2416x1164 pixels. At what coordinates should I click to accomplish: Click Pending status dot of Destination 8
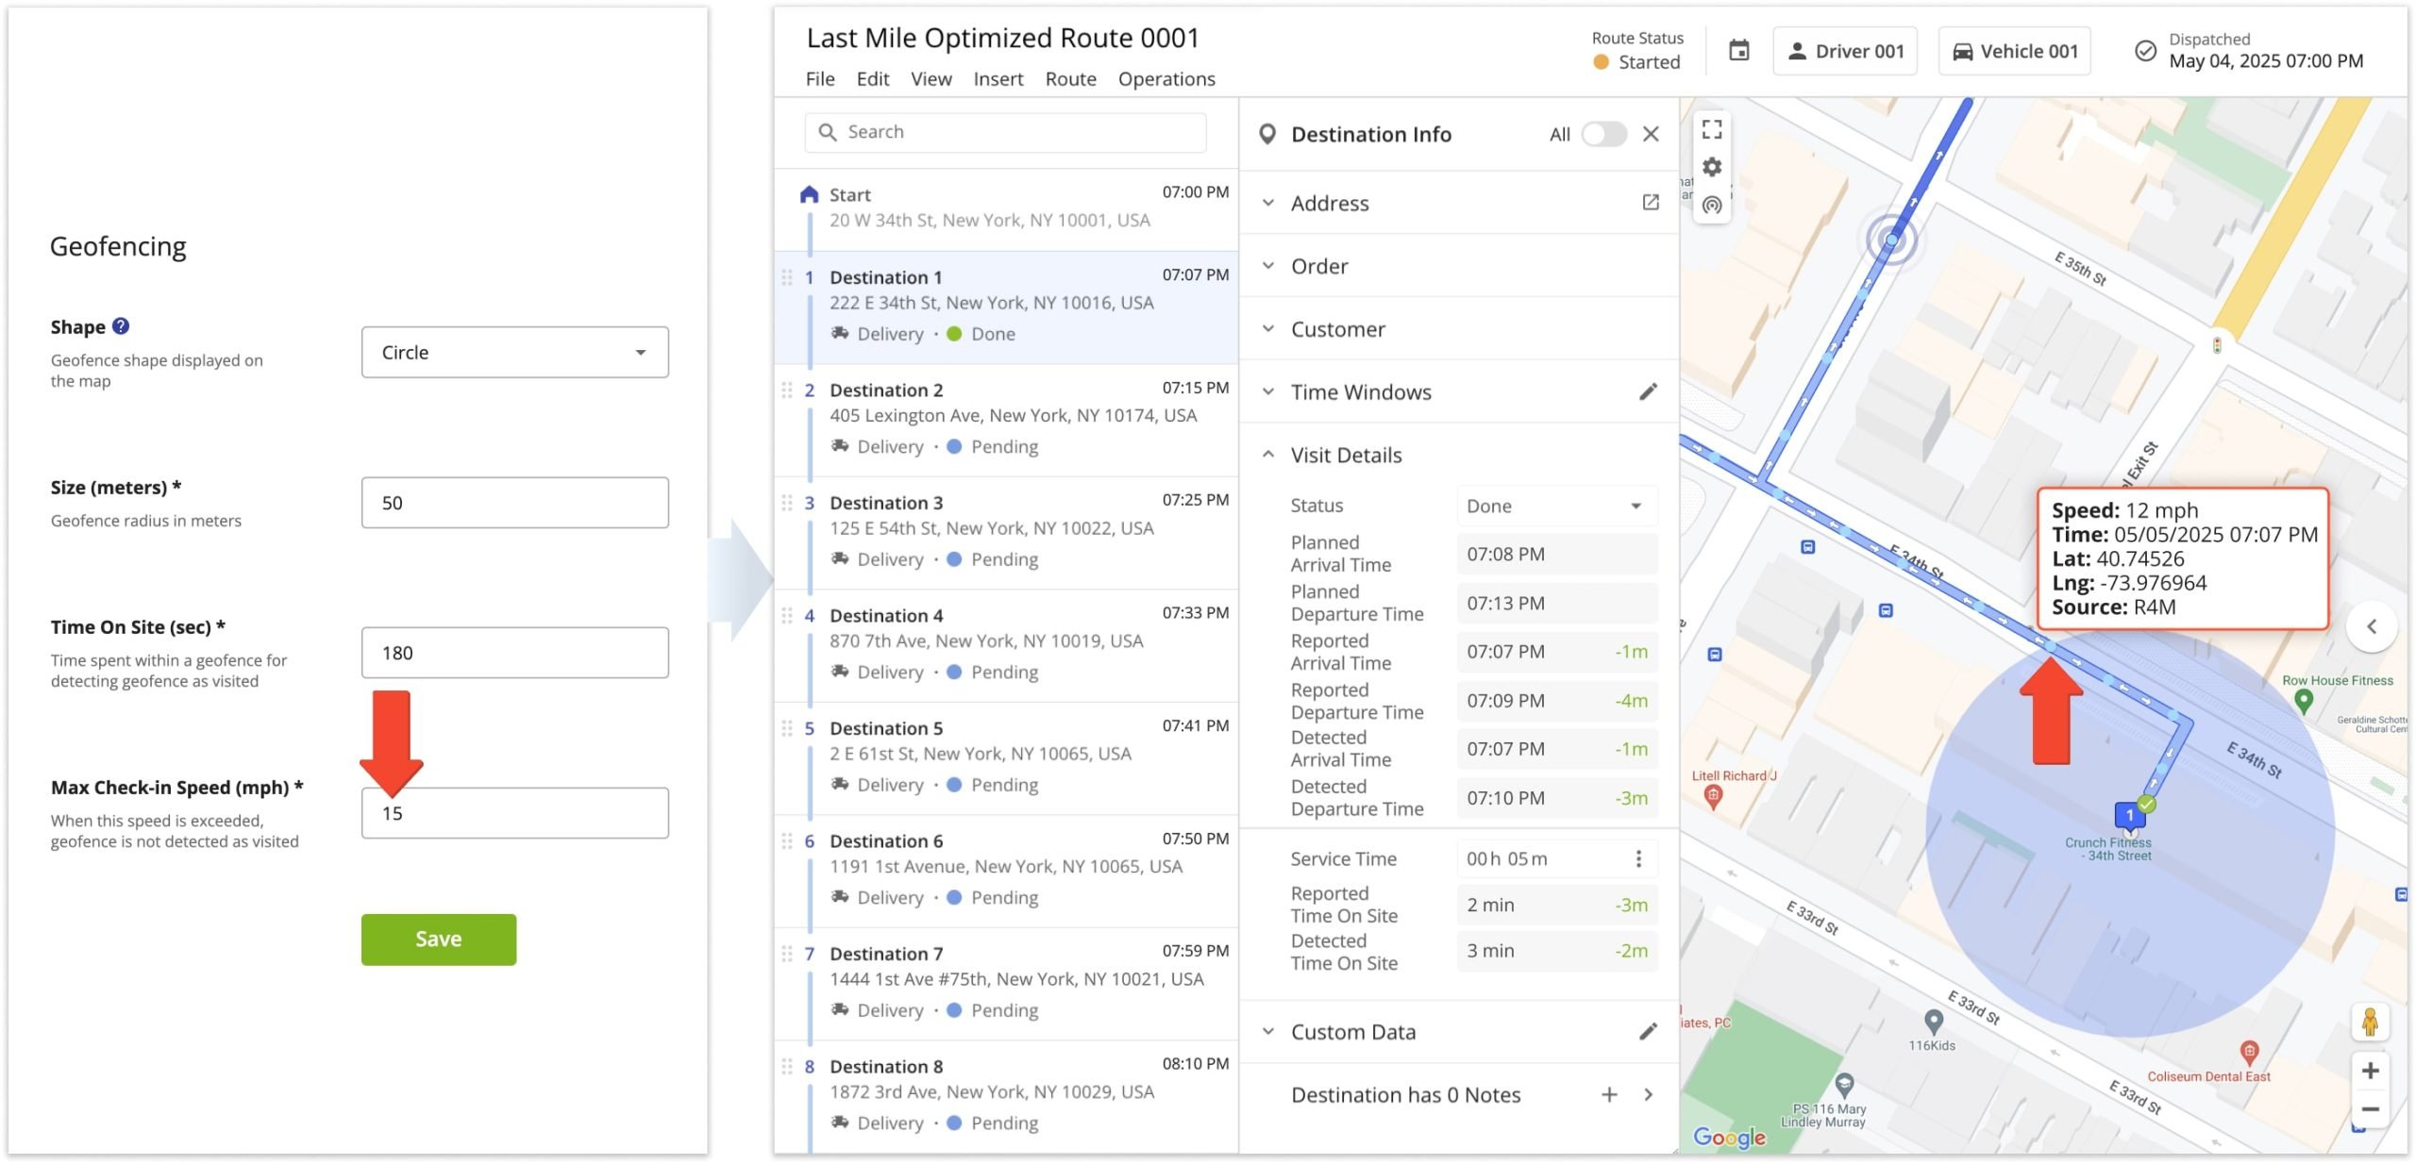954,1122
